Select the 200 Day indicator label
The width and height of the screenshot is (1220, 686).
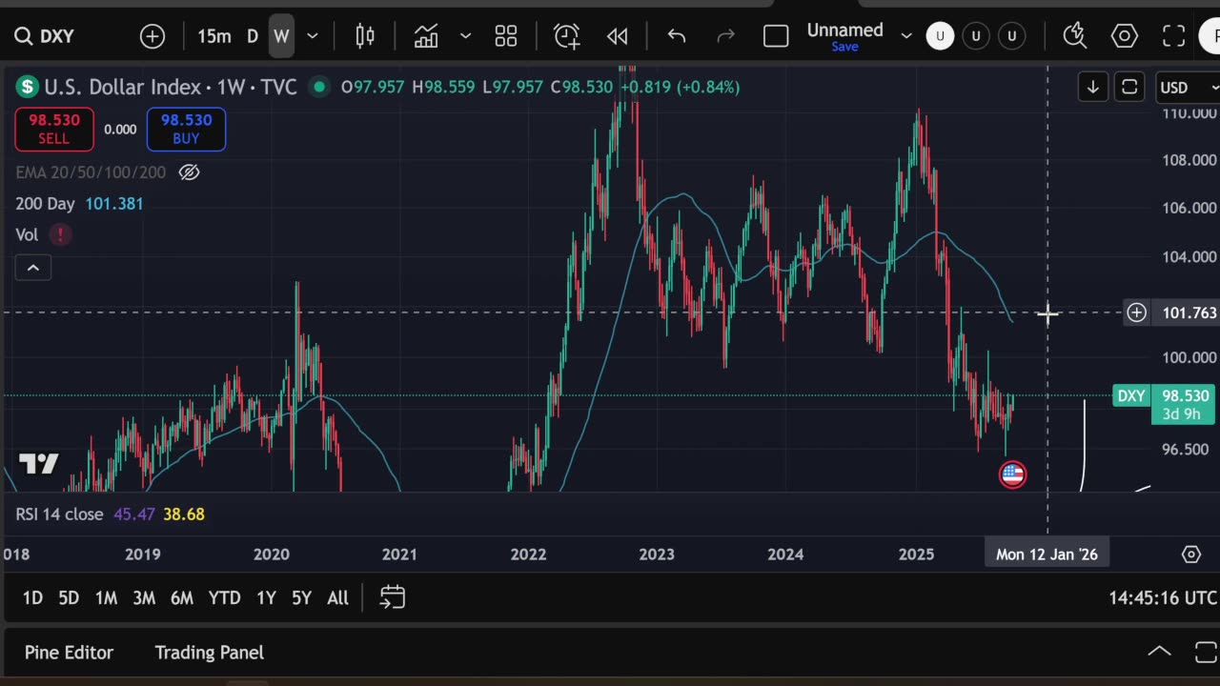click(x=45, y=204)
